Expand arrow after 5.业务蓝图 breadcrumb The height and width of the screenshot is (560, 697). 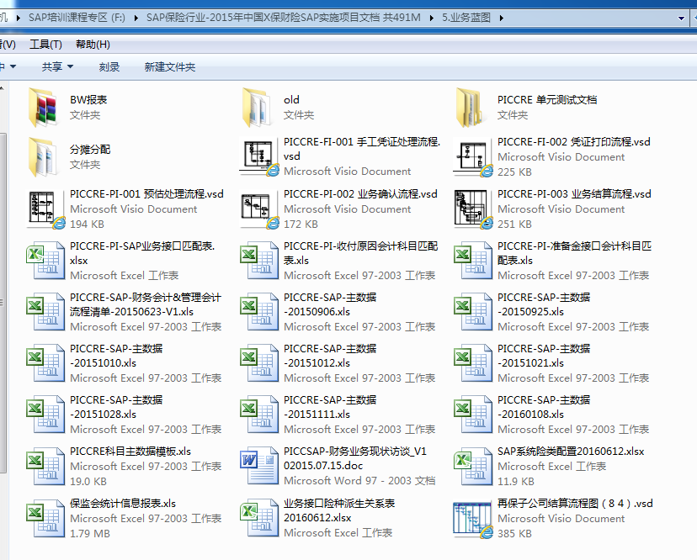(x=502, y=18)
